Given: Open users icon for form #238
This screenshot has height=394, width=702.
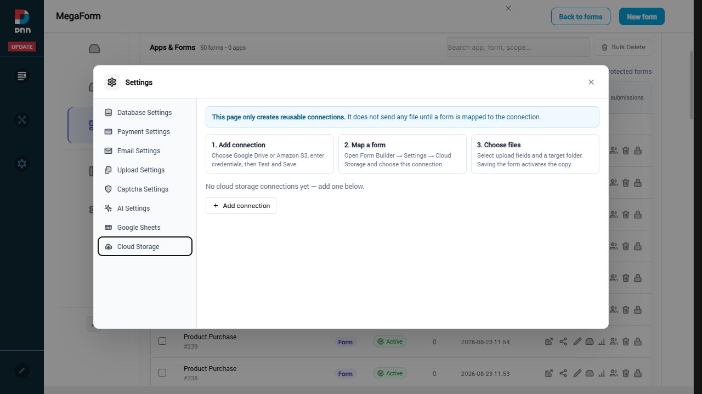Looking at the screenshot, I should pos(614,373).
